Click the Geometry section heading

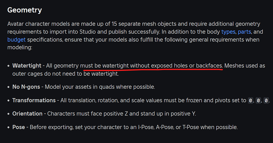[x=25, y=10]
